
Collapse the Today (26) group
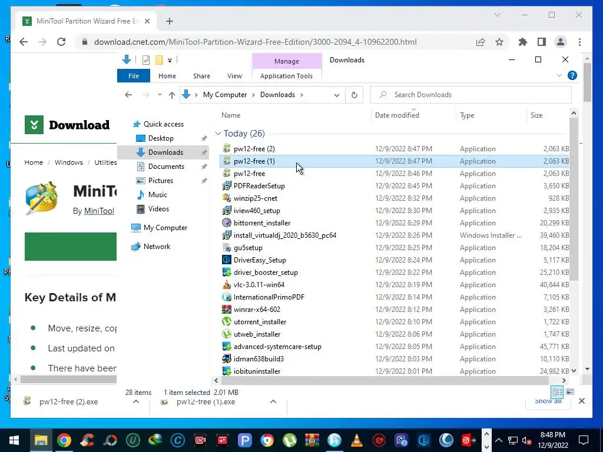218,134
